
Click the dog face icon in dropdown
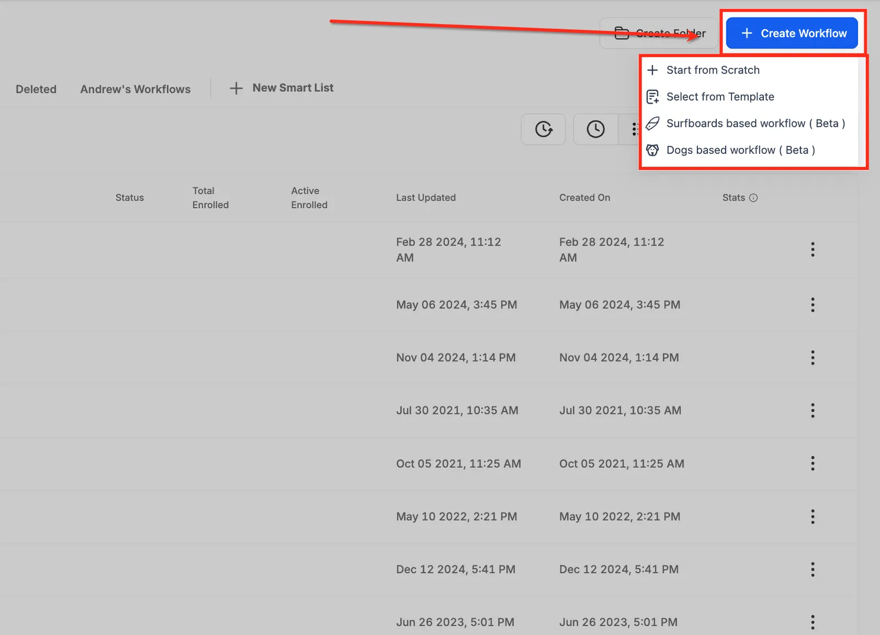tap(652, 150)
